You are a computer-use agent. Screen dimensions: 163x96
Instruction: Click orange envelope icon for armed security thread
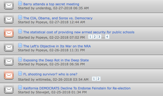click(9, 33)
